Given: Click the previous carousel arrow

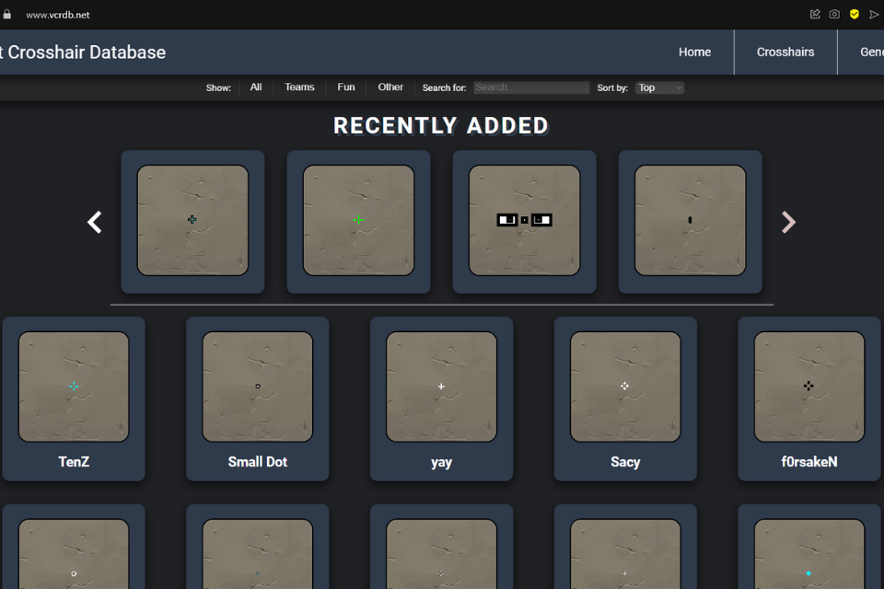Looking at the screenshot, I should [x=94, y=222].
